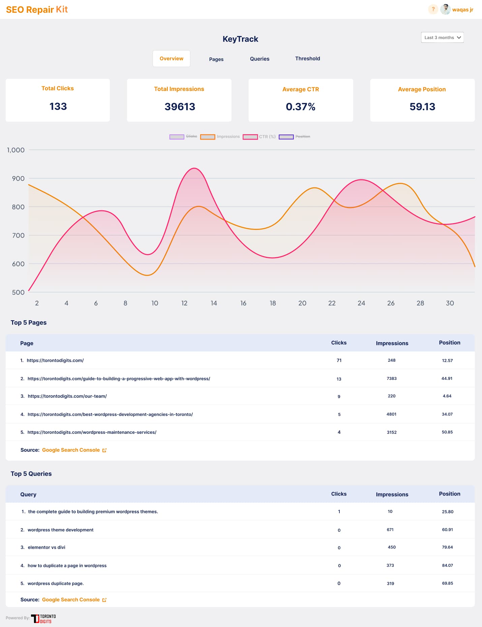Open the wordpress-maintenance-services page link
Screen dimensions: 482x627
pos(92,432)
